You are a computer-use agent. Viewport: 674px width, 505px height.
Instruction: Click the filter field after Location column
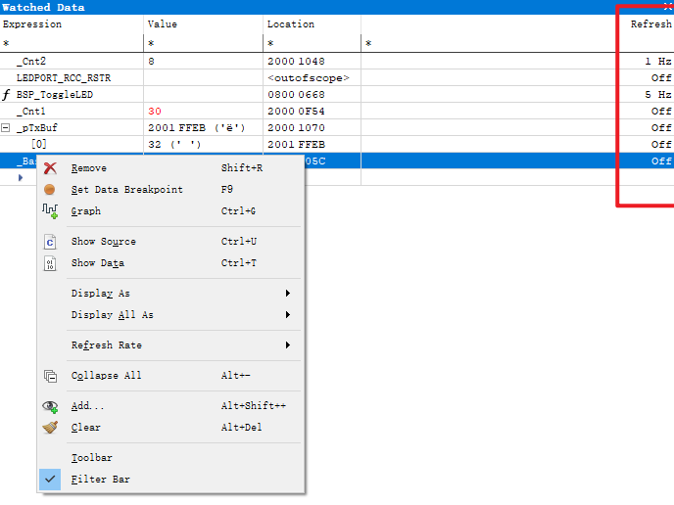(x=490, y=43)
